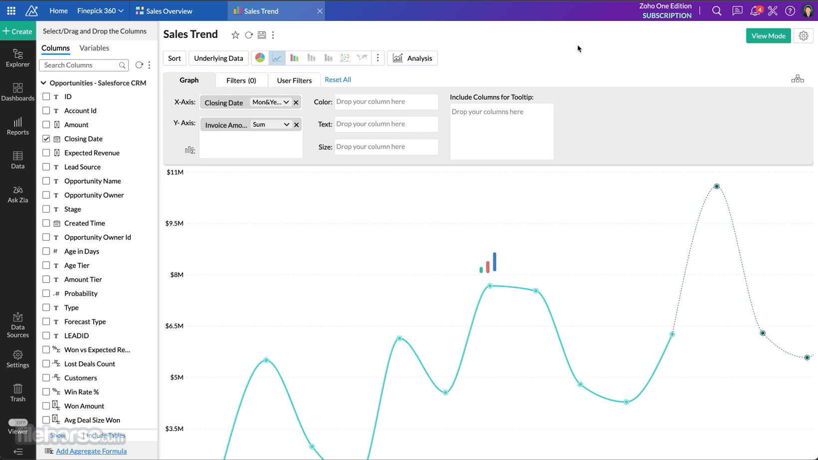The height and width of the screenshot is (460, 818).
Task: Check the Probability column
Action: point(46,293)
